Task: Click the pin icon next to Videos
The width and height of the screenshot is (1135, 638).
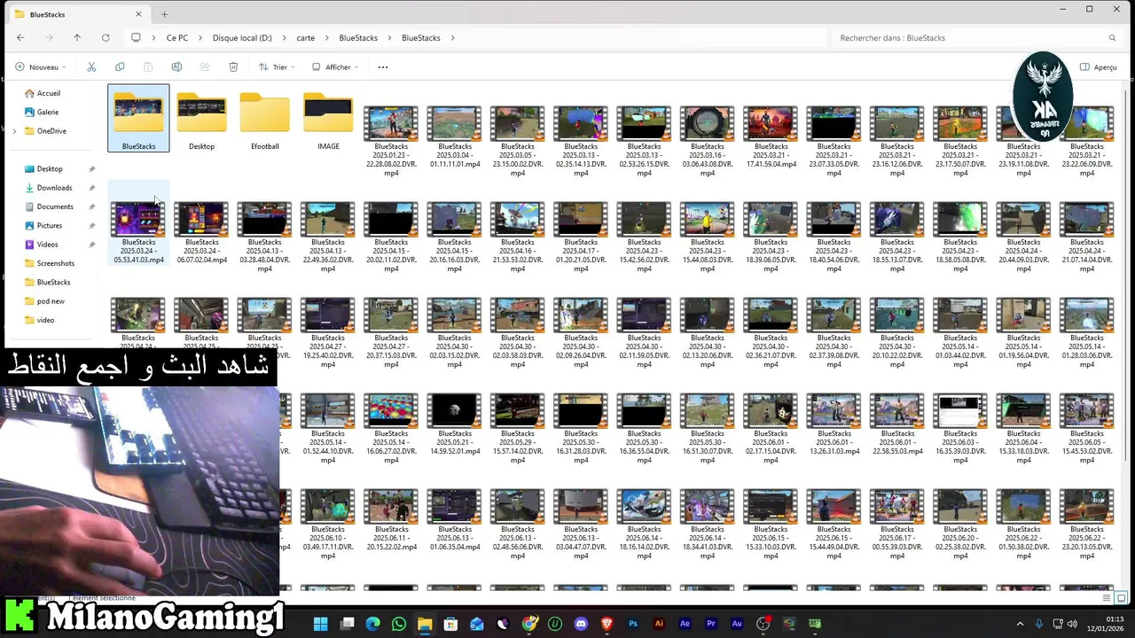Action: pos(92,245)
